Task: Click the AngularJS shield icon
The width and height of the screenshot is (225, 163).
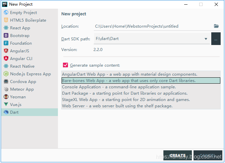Action: [6, 51]
